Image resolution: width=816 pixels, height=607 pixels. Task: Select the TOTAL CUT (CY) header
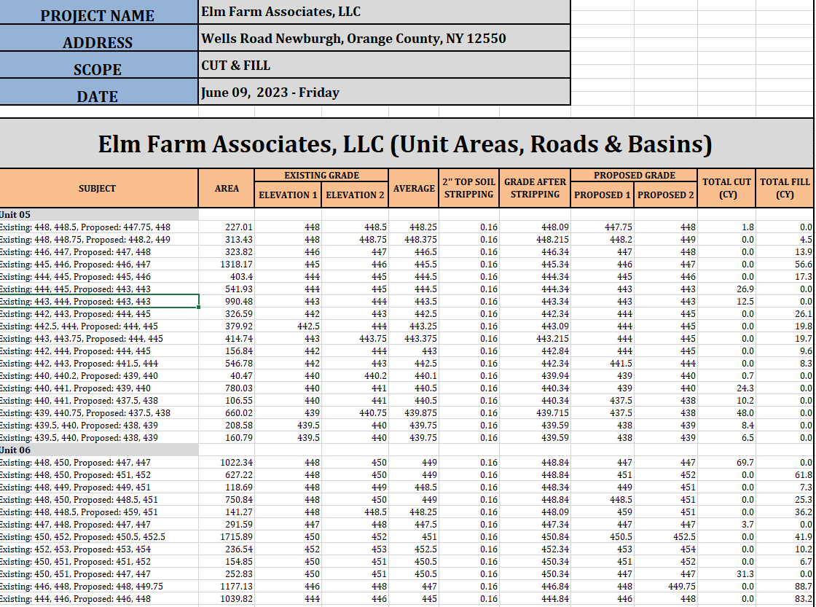click(726, 188)
